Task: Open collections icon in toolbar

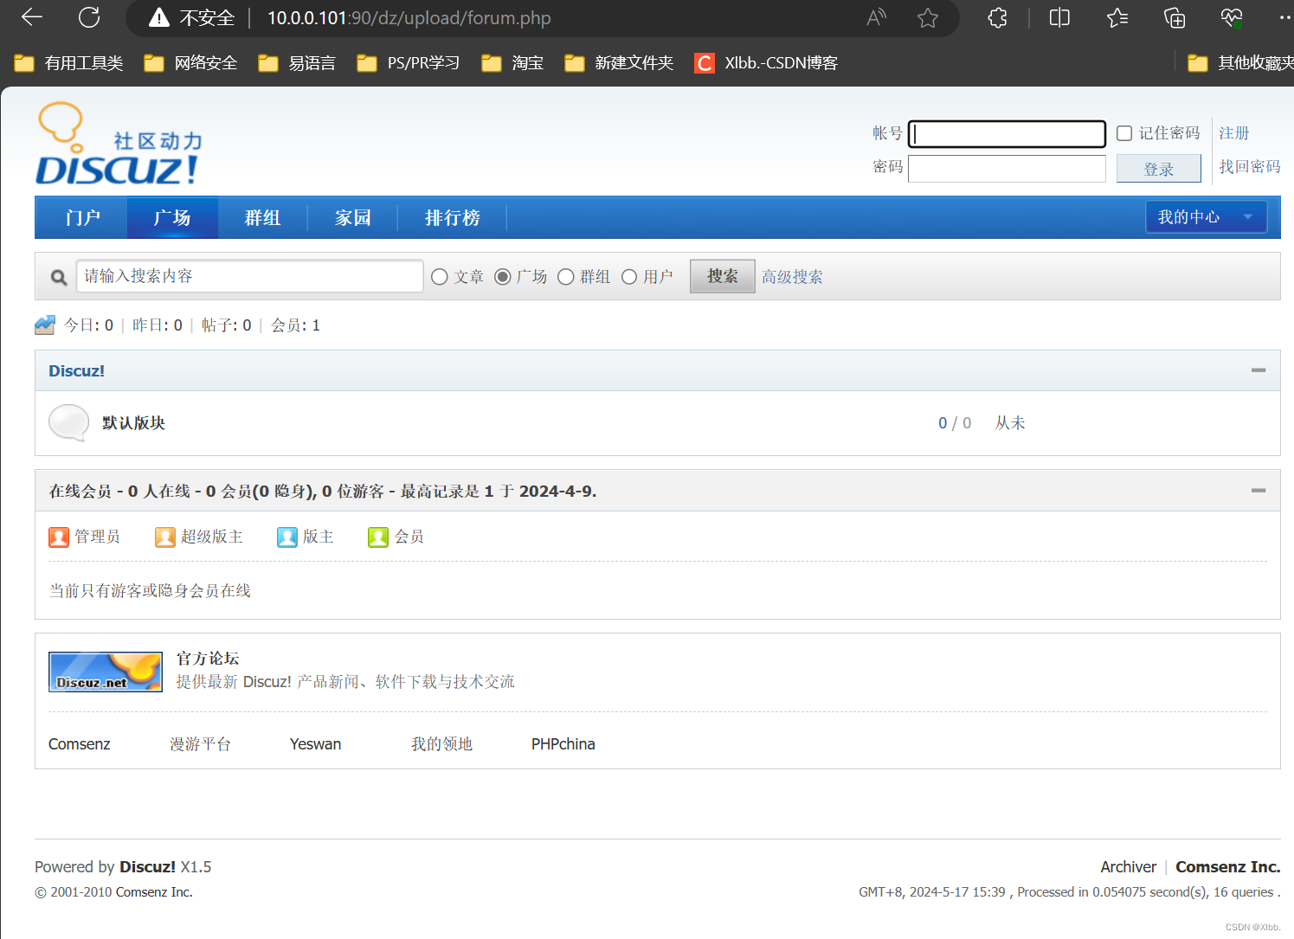Action: 1175,17
